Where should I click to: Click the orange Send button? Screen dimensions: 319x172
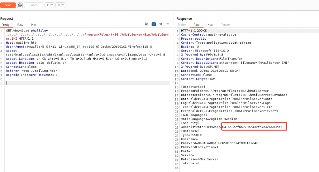point(8,5)
